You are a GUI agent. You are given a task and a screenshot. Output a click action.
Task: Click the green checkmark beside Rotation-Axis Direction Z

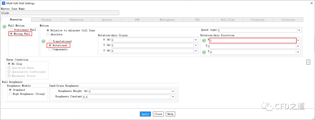[x=204, y=52]
